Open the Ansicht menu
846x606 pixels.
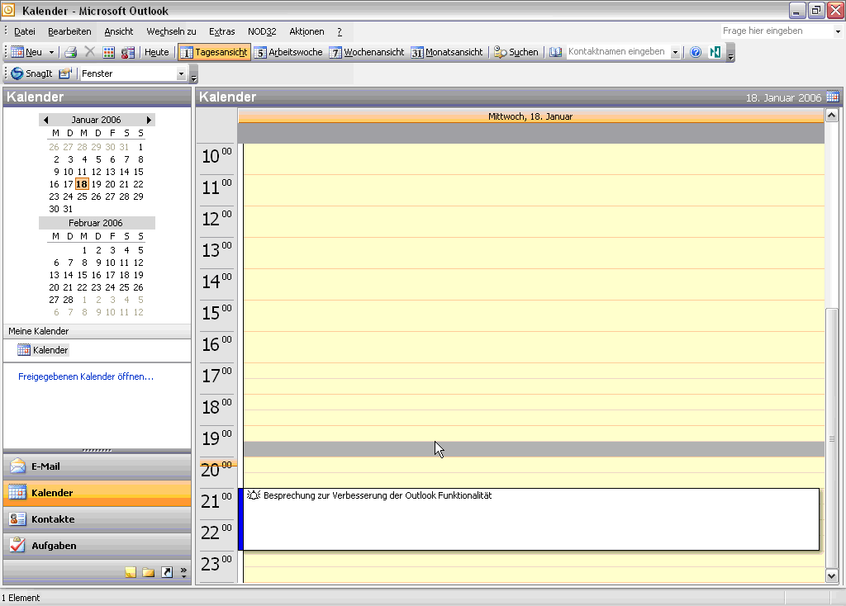point(119,31)
